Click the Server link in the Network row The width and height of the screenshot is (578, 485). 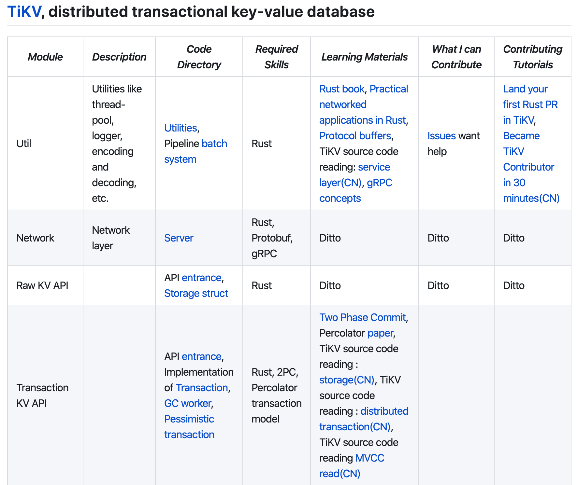(179, 238)
